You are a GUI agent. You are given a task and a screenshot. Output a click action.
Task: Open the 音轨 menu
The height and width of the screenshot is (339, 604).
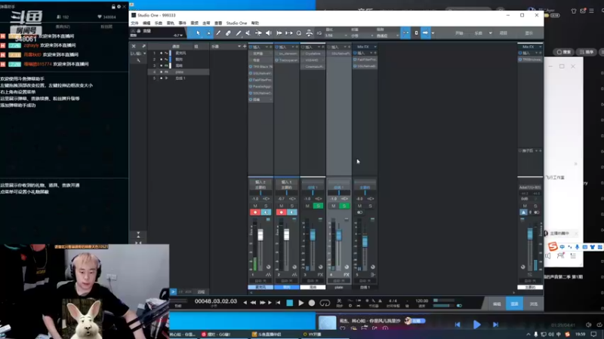click(171, 23)
